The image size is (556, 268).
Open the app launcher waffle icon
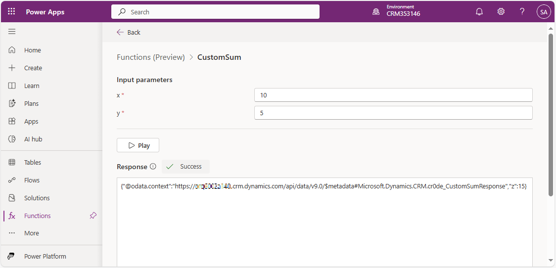click(12, 12)
